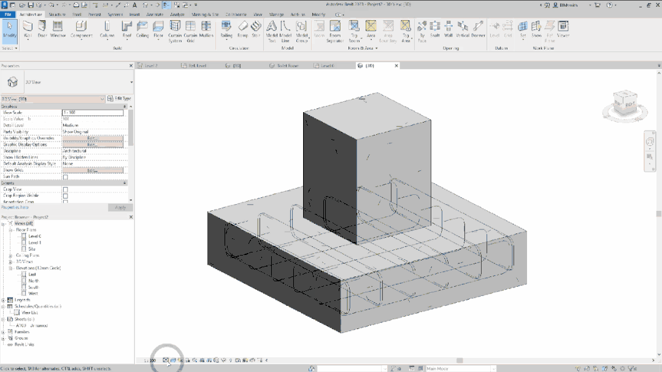Collapse the Extents properties section

pyautogui.click(x=125, y=183)
